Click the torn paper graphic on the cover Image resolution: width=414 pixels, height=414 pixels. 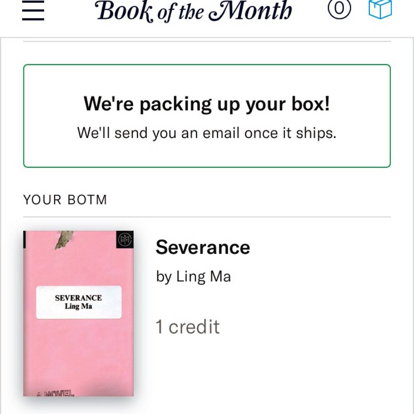[63, 240]
